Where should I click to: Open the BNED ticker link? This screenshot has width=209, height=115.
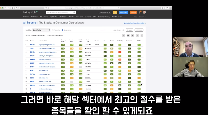click(32, 52)
